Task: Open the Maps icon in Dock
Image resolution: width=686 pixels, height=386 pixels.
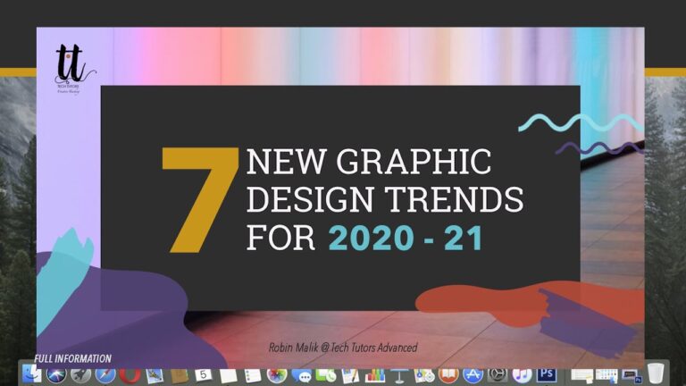Action: (x=424, y=374)
